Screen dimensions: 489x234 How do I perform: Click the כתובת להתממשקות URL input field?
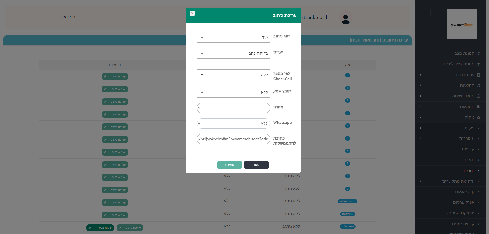(233, 139)
